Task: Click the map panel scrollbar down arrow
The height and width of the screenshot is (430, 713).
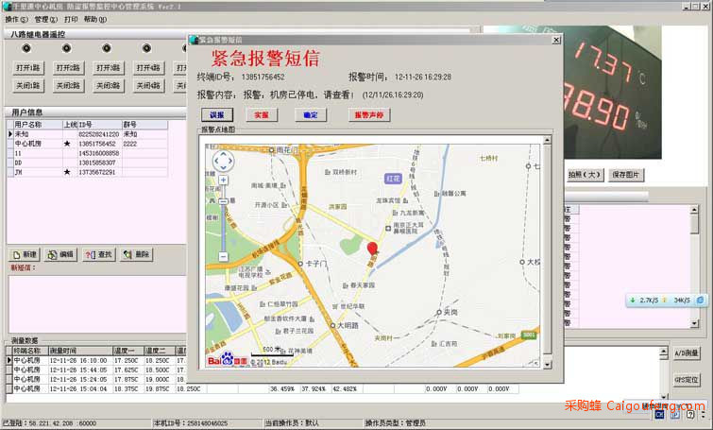Action: (x=547, y=365)
